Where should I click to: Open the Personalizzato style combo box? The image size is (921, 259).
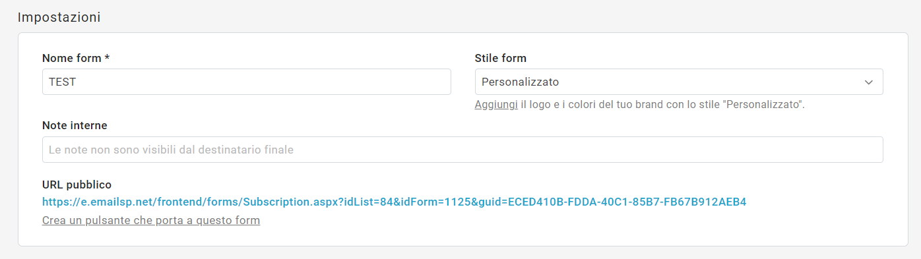click(x=679, y=82)
